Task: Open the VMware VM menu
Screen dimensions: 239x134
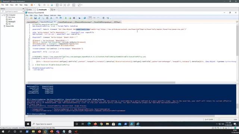Action: [x=16, y=5]
